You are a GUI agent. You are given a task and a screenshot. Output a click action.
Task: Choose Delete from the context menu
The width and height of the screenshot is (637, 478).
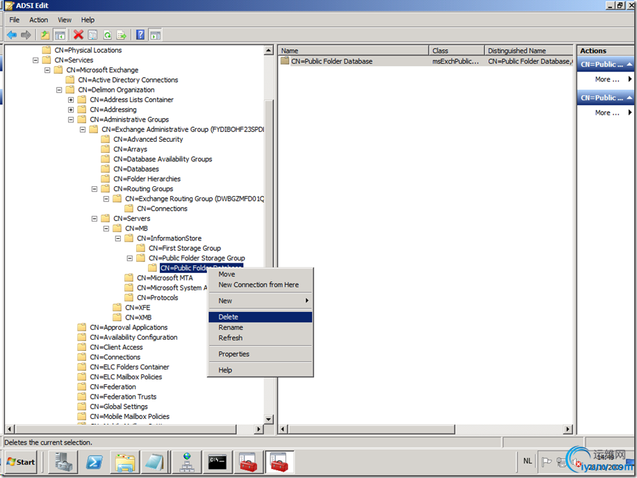[260, 317]
